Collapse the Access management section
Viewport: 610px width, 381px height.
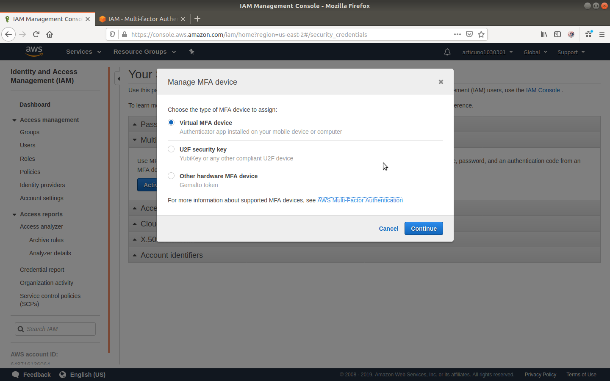coord(14,120)
